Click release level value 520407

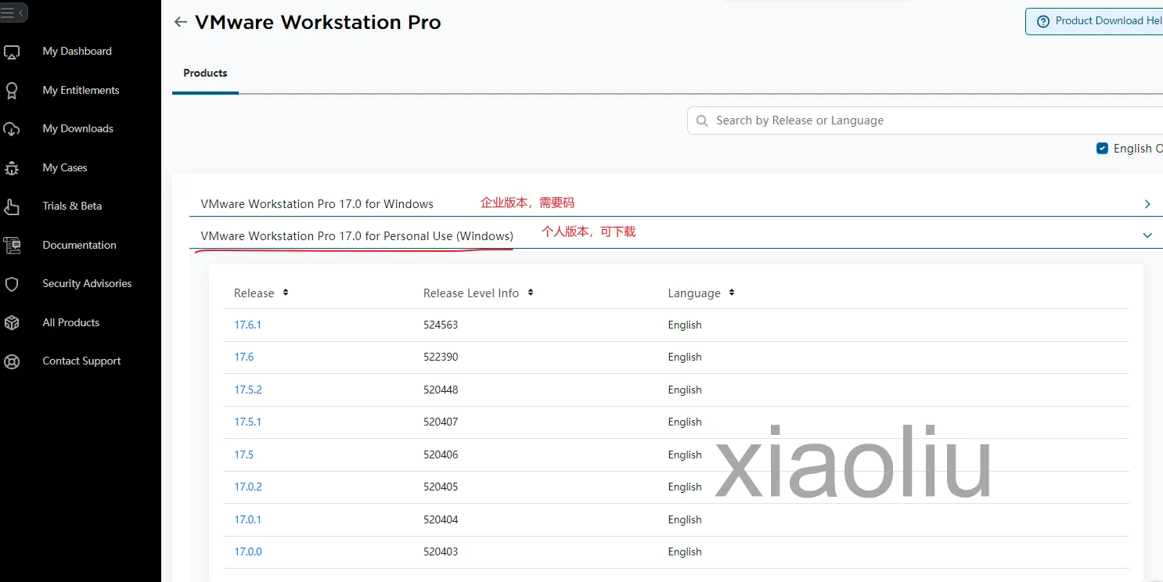click(441, 422)
